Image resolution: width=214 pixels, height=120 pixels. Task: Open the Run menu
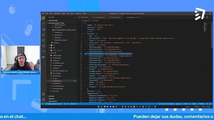[x=72, y=13]
